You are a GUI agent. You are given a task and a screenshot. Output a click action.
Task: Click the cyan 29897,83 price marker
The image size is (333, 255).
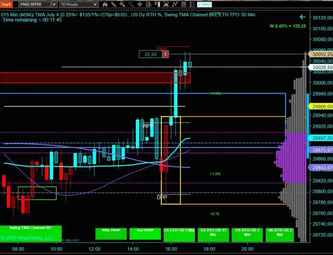[x=321, y=138]
